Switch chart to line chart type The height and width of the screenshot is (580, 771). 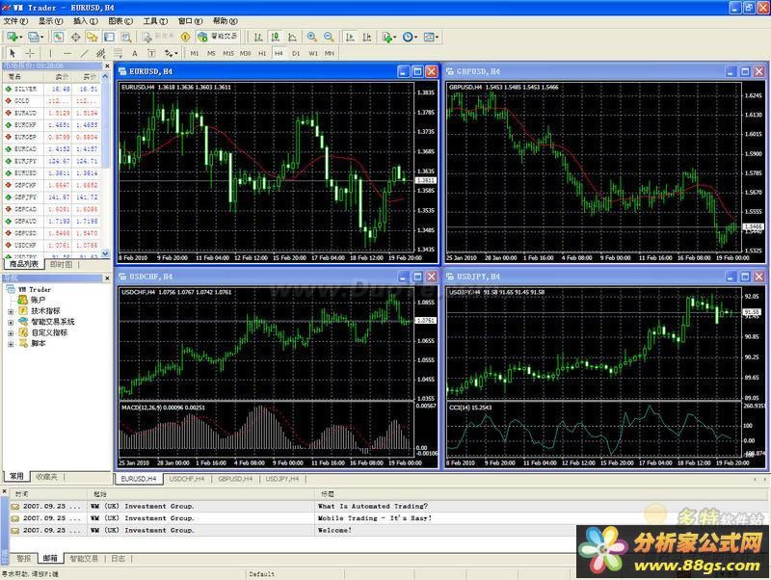pyautogui.click(x=293, y=37)
